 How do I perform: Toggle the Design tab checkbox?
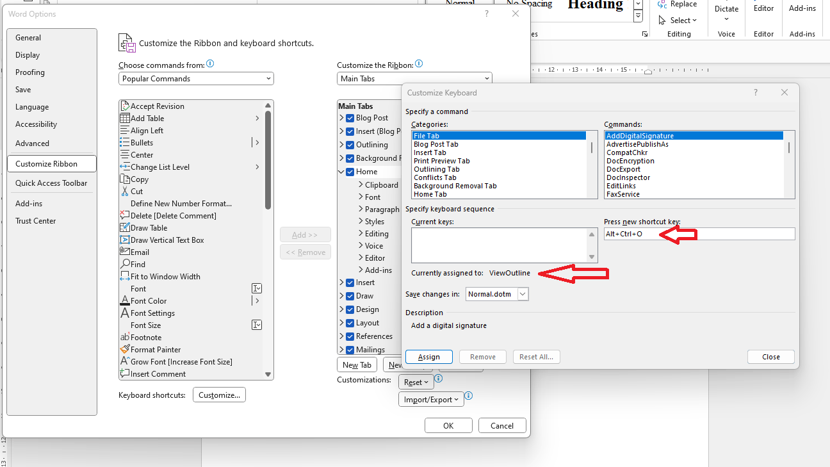coord(350,309)
